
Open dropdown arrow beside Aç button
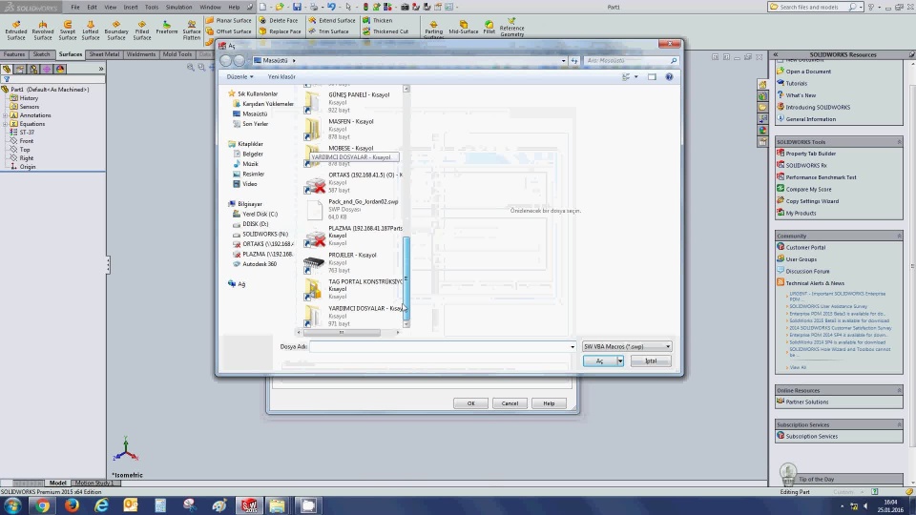(620, 360)
